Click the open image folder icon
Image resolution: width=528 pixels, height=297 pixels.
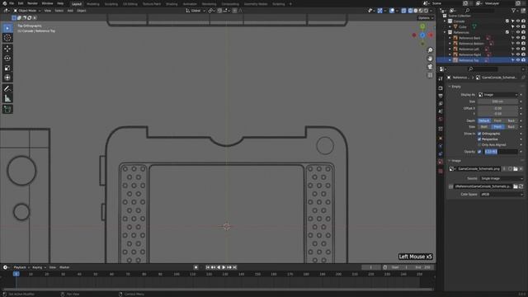tap(515, 168)
